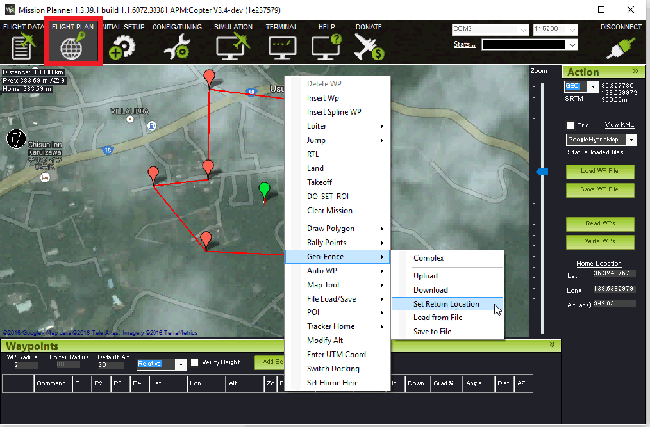Click the Default Alt input field
Image resolution: width=650 pixels, height=427 pixels.
pos(110,365)
